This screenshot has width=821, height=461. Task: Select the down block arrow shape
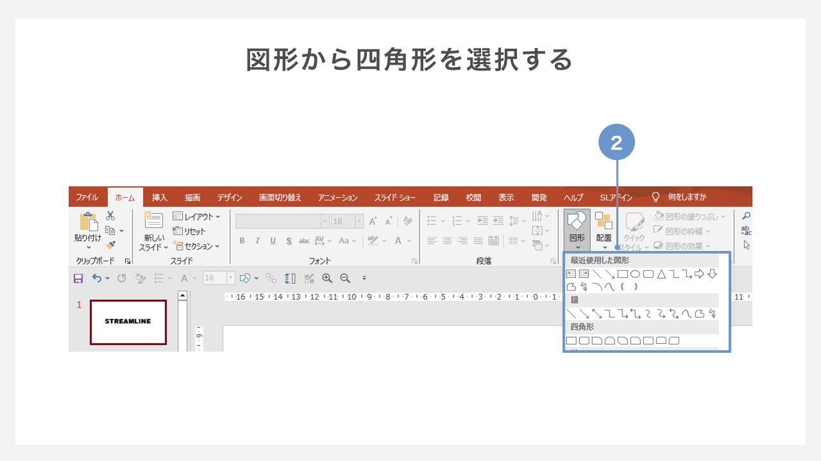point(712,274)
